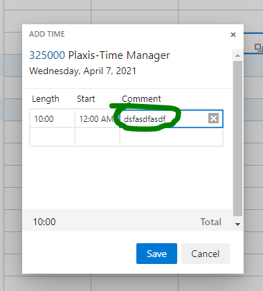
Task: Click the Start column header
Action: 86,99
